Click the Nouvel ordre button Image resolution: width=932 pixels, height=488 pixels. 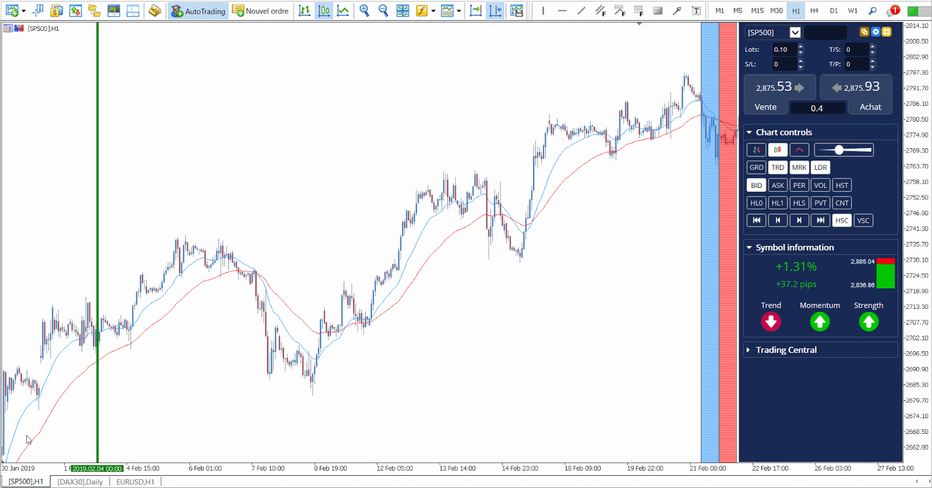click(x=260, y=10)
